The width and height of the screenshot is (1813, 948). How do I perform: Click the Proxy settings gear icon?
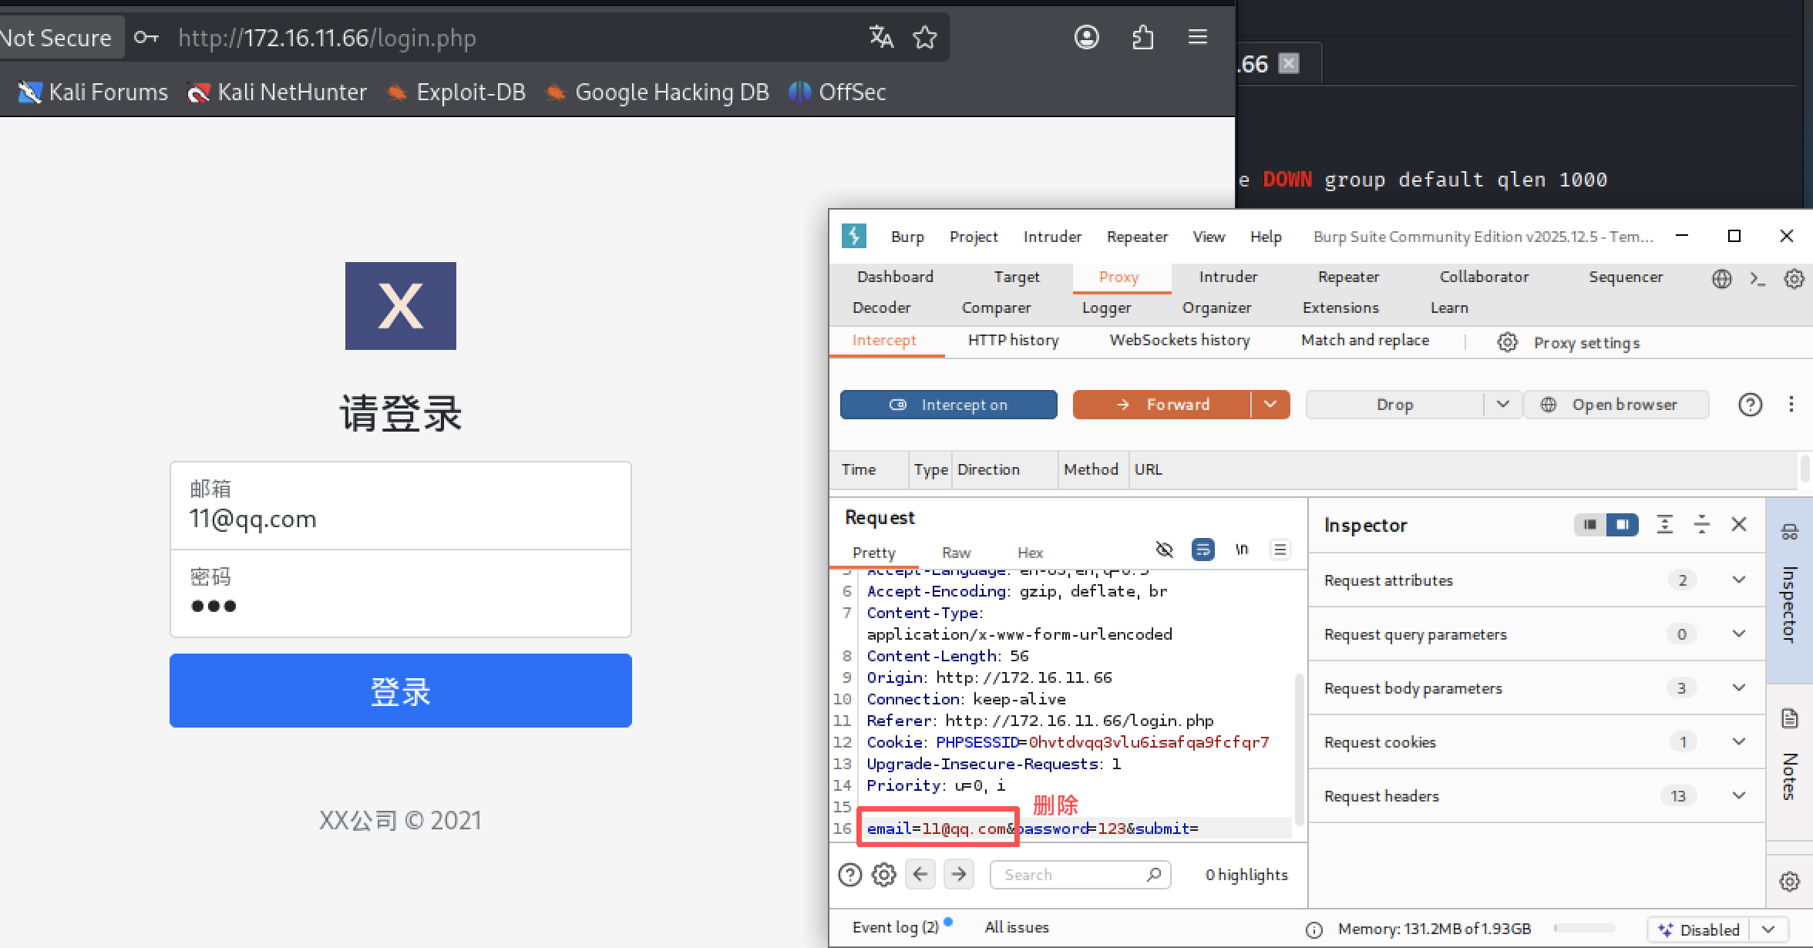[x=1507, y=342]
